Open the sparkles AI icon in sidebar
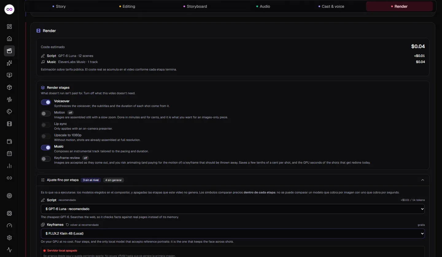Screen dimensions: 442x257 coord(10,63)
